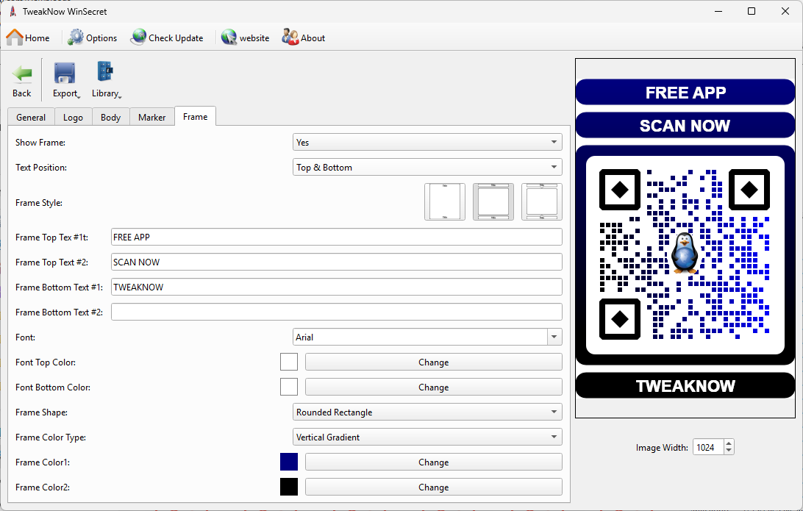Expand the Frame Color Type dropdown
The width and height of the screenshot is (803, 511).
coord(428,437)
